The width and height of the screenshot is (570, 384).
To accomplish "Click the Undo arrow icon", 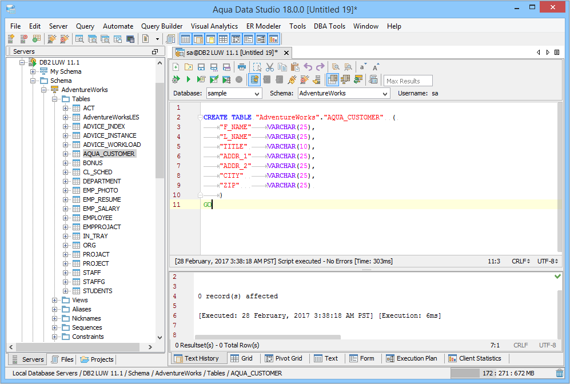I will click(x=308, y=67).
